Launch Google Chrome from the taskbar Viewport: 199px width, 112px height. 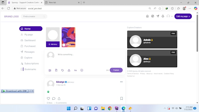[110, 108]
